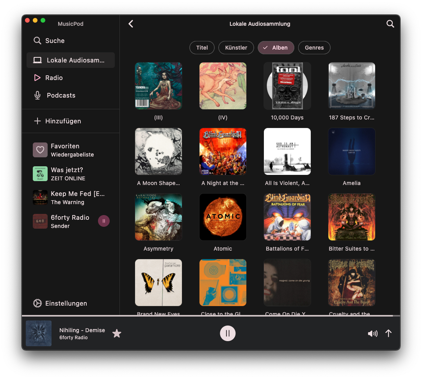Viewport: 422px width, 379px height.
Task: Open the Amelia album cover
Action: [x=352, y=151]
